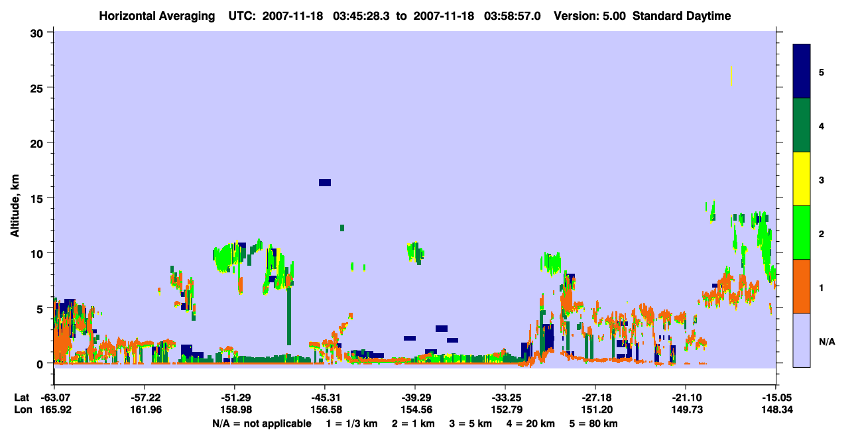
Task: Click the '1 = 1/3 km' legend text
Action: 352,423
